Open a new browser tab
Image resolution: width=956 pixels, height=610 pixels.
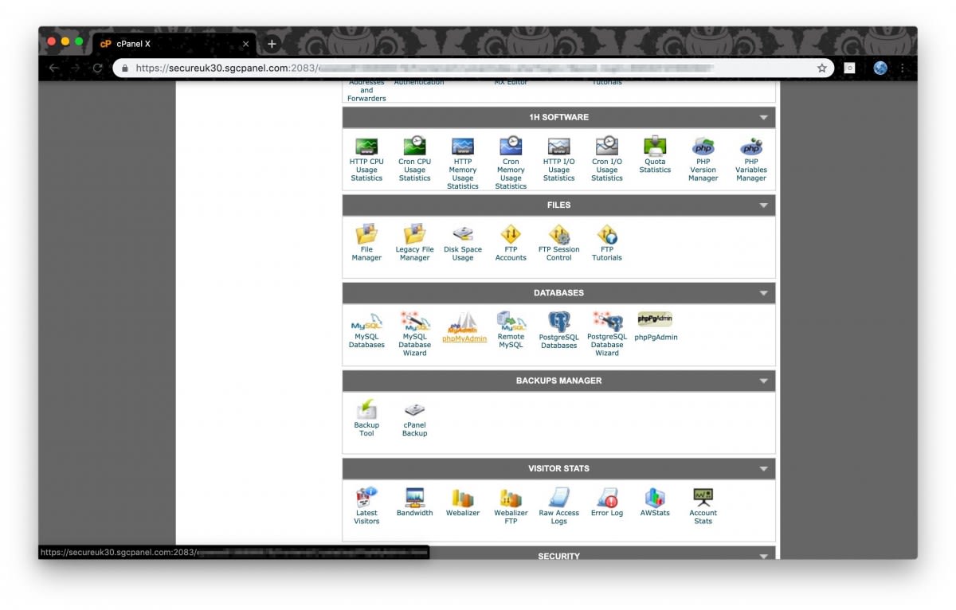point(272,44)
